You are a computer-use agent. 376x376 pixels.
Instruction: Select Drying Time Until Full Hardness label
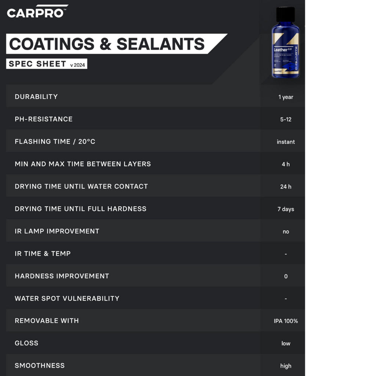[80, 209]
